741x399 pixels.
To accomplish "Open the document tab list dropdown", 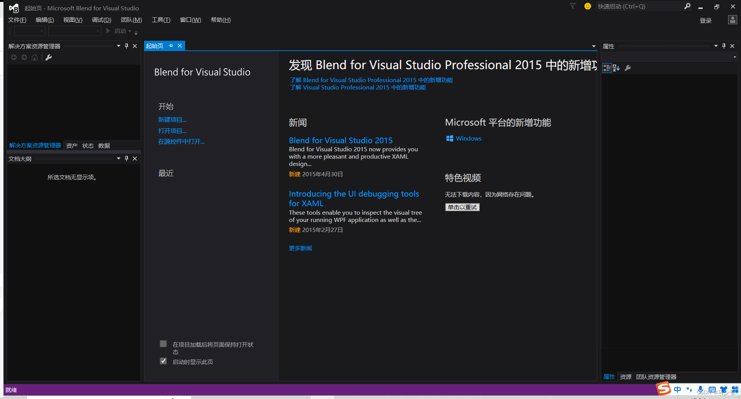I will click(593, 46).
